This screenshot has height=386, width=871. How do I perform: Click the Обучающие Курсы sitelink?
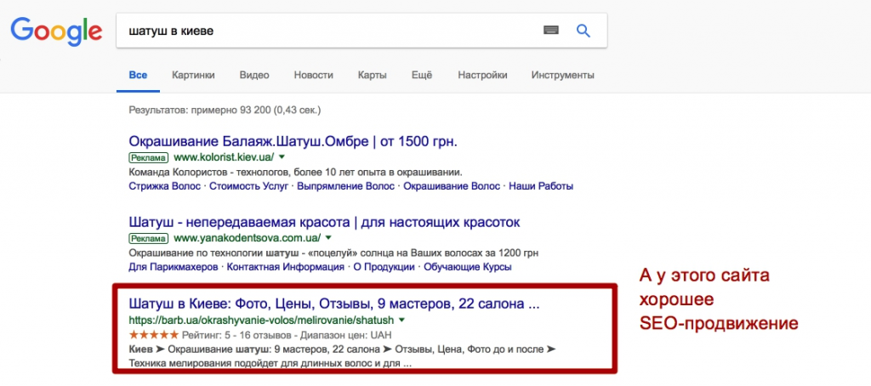coord(468,267)
